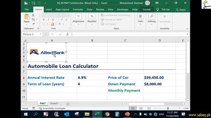
Task: Open Google Chrome from taskbar
Action: coord(107,114)
